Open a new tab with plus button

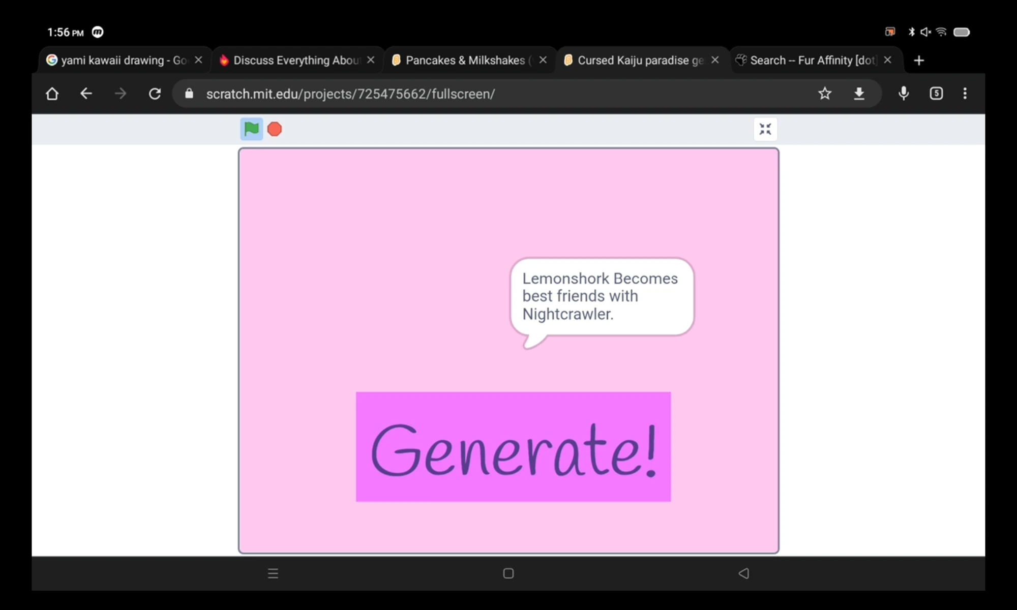click(918, 61)
